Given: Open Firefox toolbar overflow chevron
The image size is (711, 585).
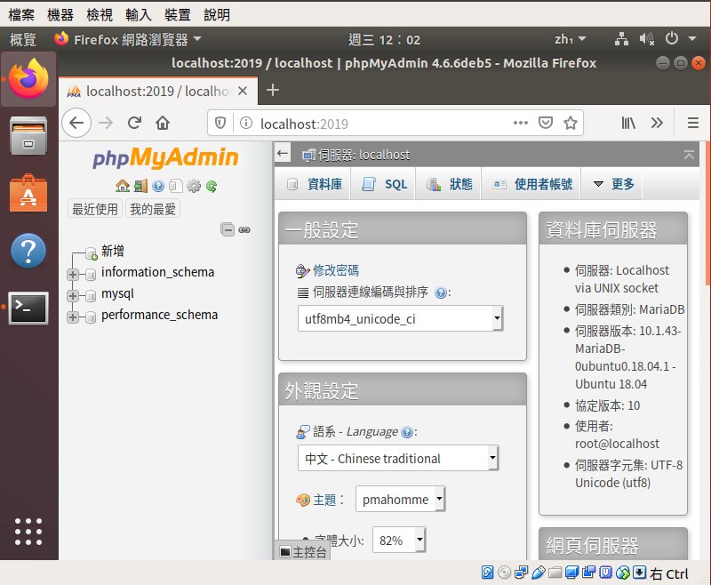Looking at the screenshot, I should pos(657,123).
